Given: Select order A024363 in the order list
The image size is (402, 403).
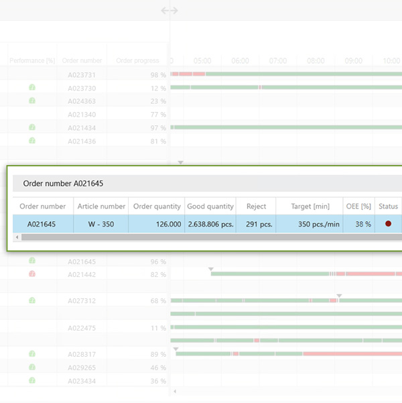Looking at the screenshot, I should 82,101.
